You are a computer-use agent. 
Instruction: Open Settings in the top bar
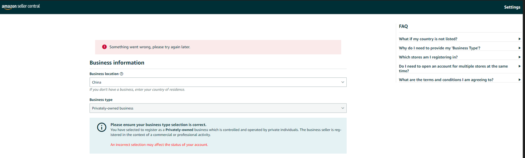tap(512, 7)
